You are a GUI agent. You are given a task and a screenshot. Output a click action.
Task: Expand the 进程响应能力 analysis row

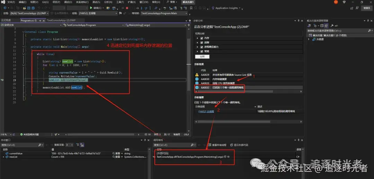[197, 47]
